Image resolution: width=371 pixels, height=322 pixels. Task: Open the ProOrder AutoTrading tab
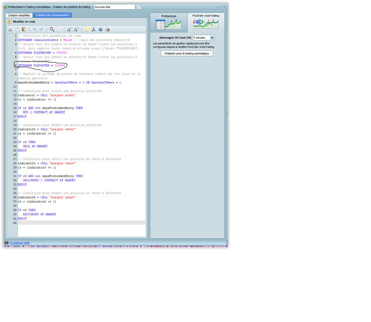pyautogui.click(x=206, y=22)
